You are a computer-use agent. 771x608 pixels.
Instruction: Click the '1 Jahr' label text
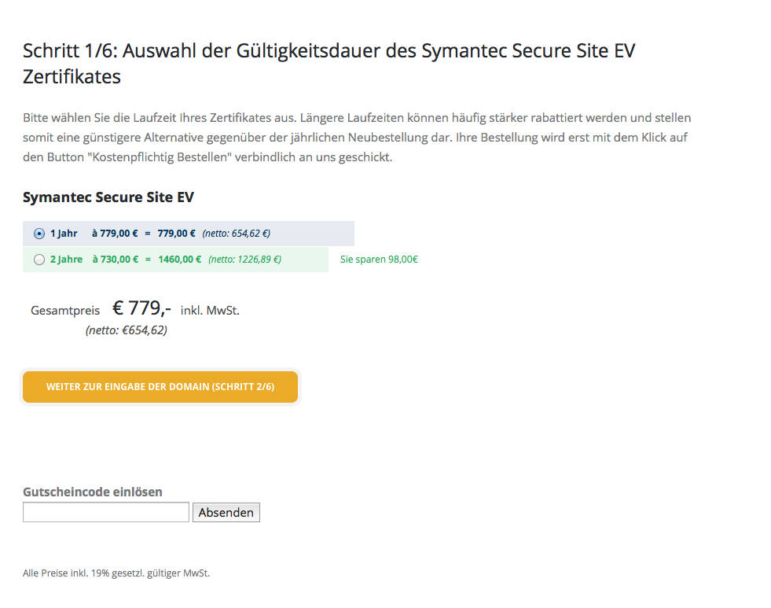click(x=64, y=234)
